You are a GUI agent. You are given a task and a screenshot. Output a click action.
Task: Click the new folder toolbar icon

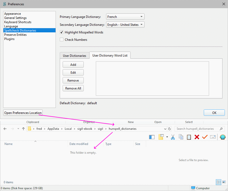point(161,137)
